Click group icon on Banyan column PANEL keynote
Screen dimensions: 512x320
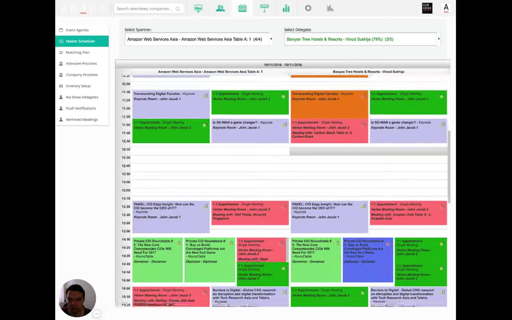(x=364, y=206)
